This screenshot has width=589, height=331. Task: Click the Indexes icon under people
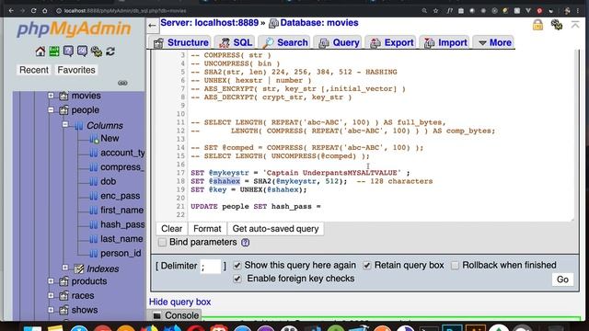click(x=79, y=268)
